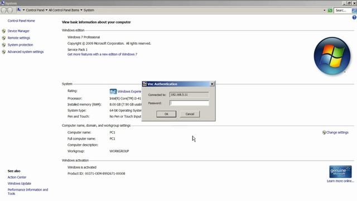357x201 pixels.
Task: Click the shield icon next to Change settings
Action: click(x=324, y=132)
